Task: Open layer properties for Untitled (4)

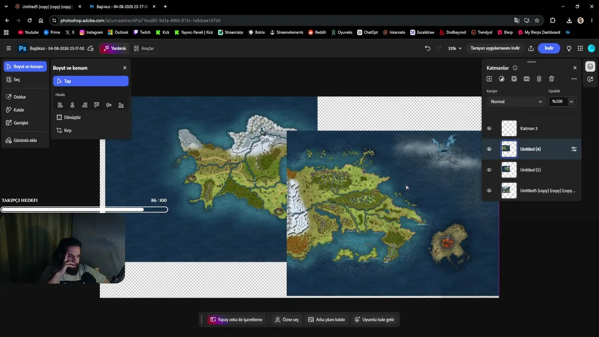Action: [x=574, y=149]
